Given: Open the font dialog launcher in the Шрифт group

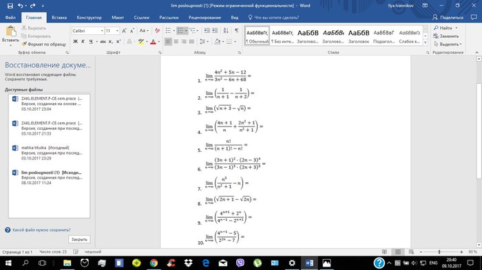Looking at the screenshot, I should tap(160, 53).
